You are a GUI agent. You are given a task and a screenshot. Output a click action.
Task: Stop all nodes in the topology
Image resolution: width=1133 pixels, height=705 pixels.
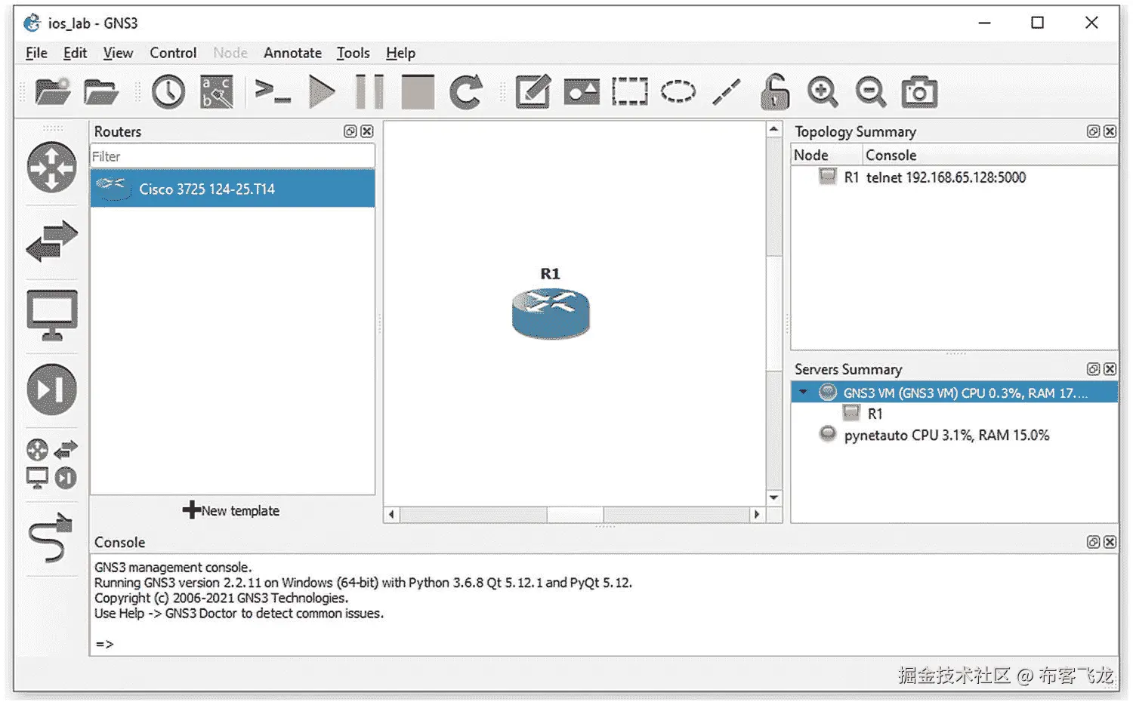click(417, 91)
